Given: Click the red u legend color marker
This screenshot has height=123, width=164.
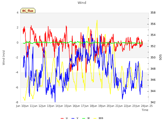Looking at the screenshot, I should pos(62,118).
